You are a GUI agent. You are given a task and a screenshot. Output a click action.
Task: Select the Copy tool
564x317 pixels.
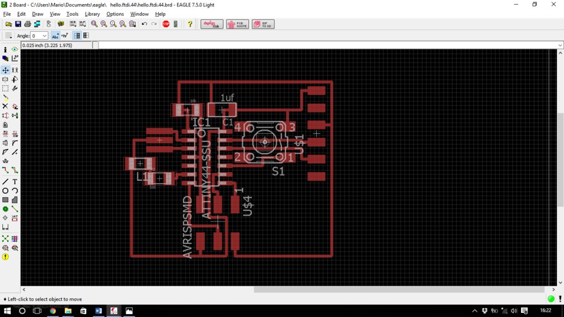tap(15, 70)
